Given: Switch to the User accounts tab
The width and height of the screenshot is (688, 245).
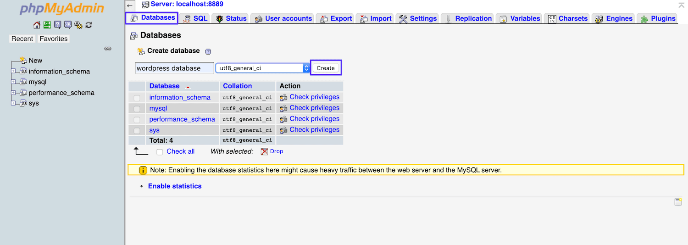Looking at the screenshot, I should coord(283,18).
